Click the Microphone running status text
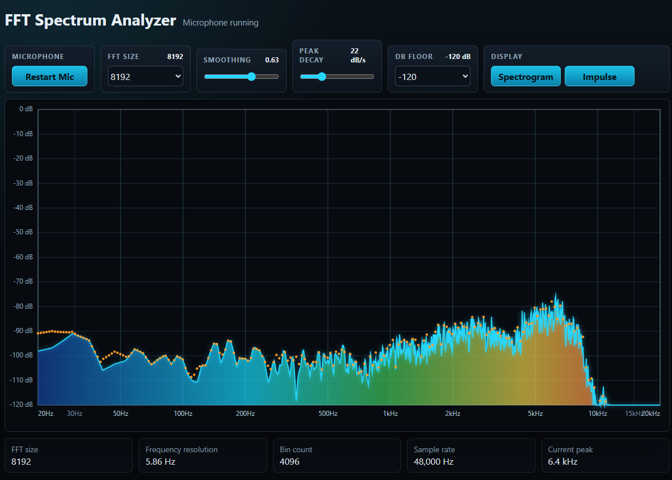The image size is (672, 480). (x=221, y=23)
